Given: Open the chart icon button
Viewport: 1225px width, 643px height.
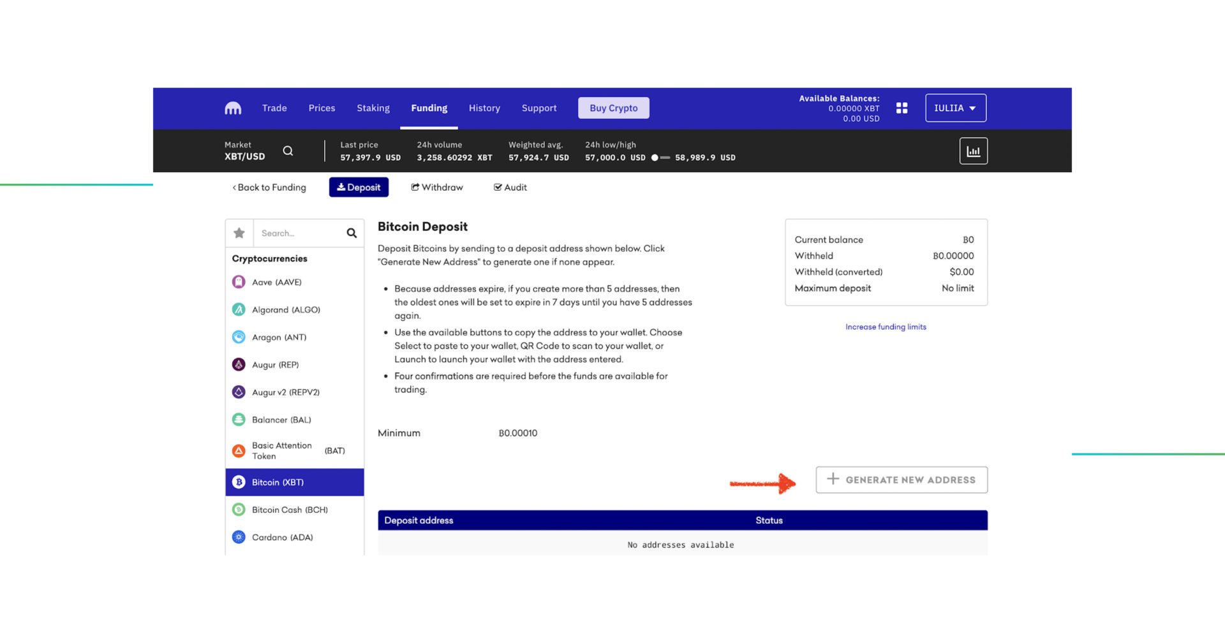Looking at the screenshot, I should click(x=973, y=151).
